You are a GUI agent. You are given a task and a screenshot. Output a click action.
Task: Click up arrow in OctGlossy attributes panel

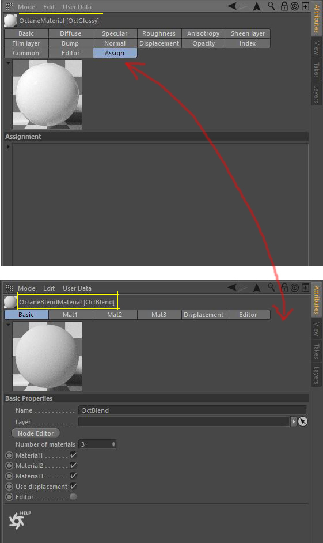pos(257,6)
